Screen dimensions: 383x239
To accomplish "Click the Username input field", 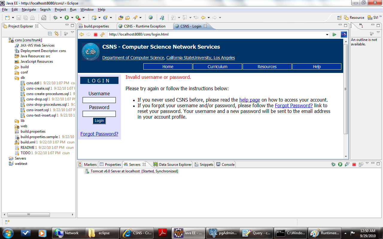I will (x=99, y=100).
